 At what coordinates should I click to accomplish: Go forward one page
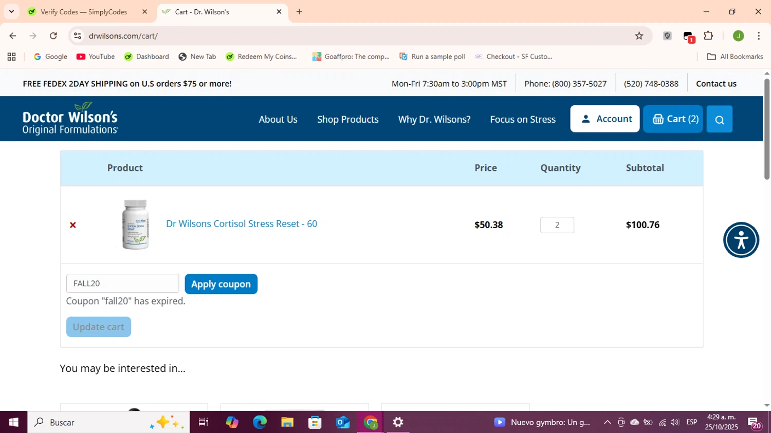click(x=33, y=36)
